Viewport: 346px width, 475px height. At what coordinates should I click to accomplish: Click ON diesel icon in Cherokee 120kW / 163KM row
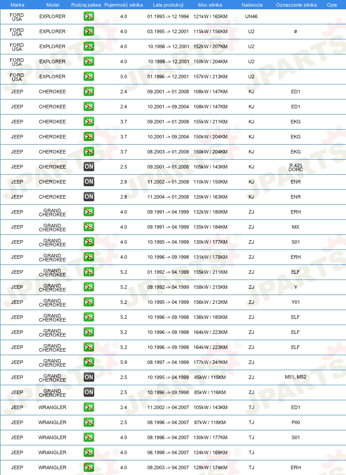[x=89, y=197]
